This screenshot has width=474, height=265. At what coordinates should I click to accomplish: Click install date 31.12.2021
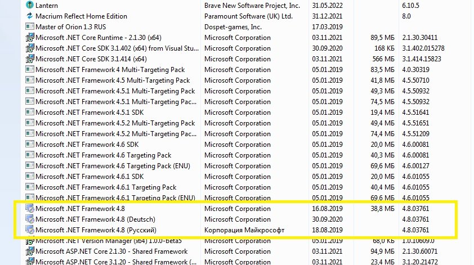[327, 16]
